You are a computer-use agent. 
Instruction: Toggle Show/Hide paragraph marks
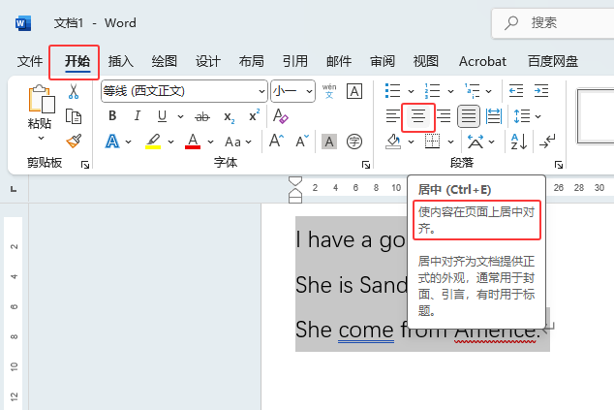click(x=547, y=142)
